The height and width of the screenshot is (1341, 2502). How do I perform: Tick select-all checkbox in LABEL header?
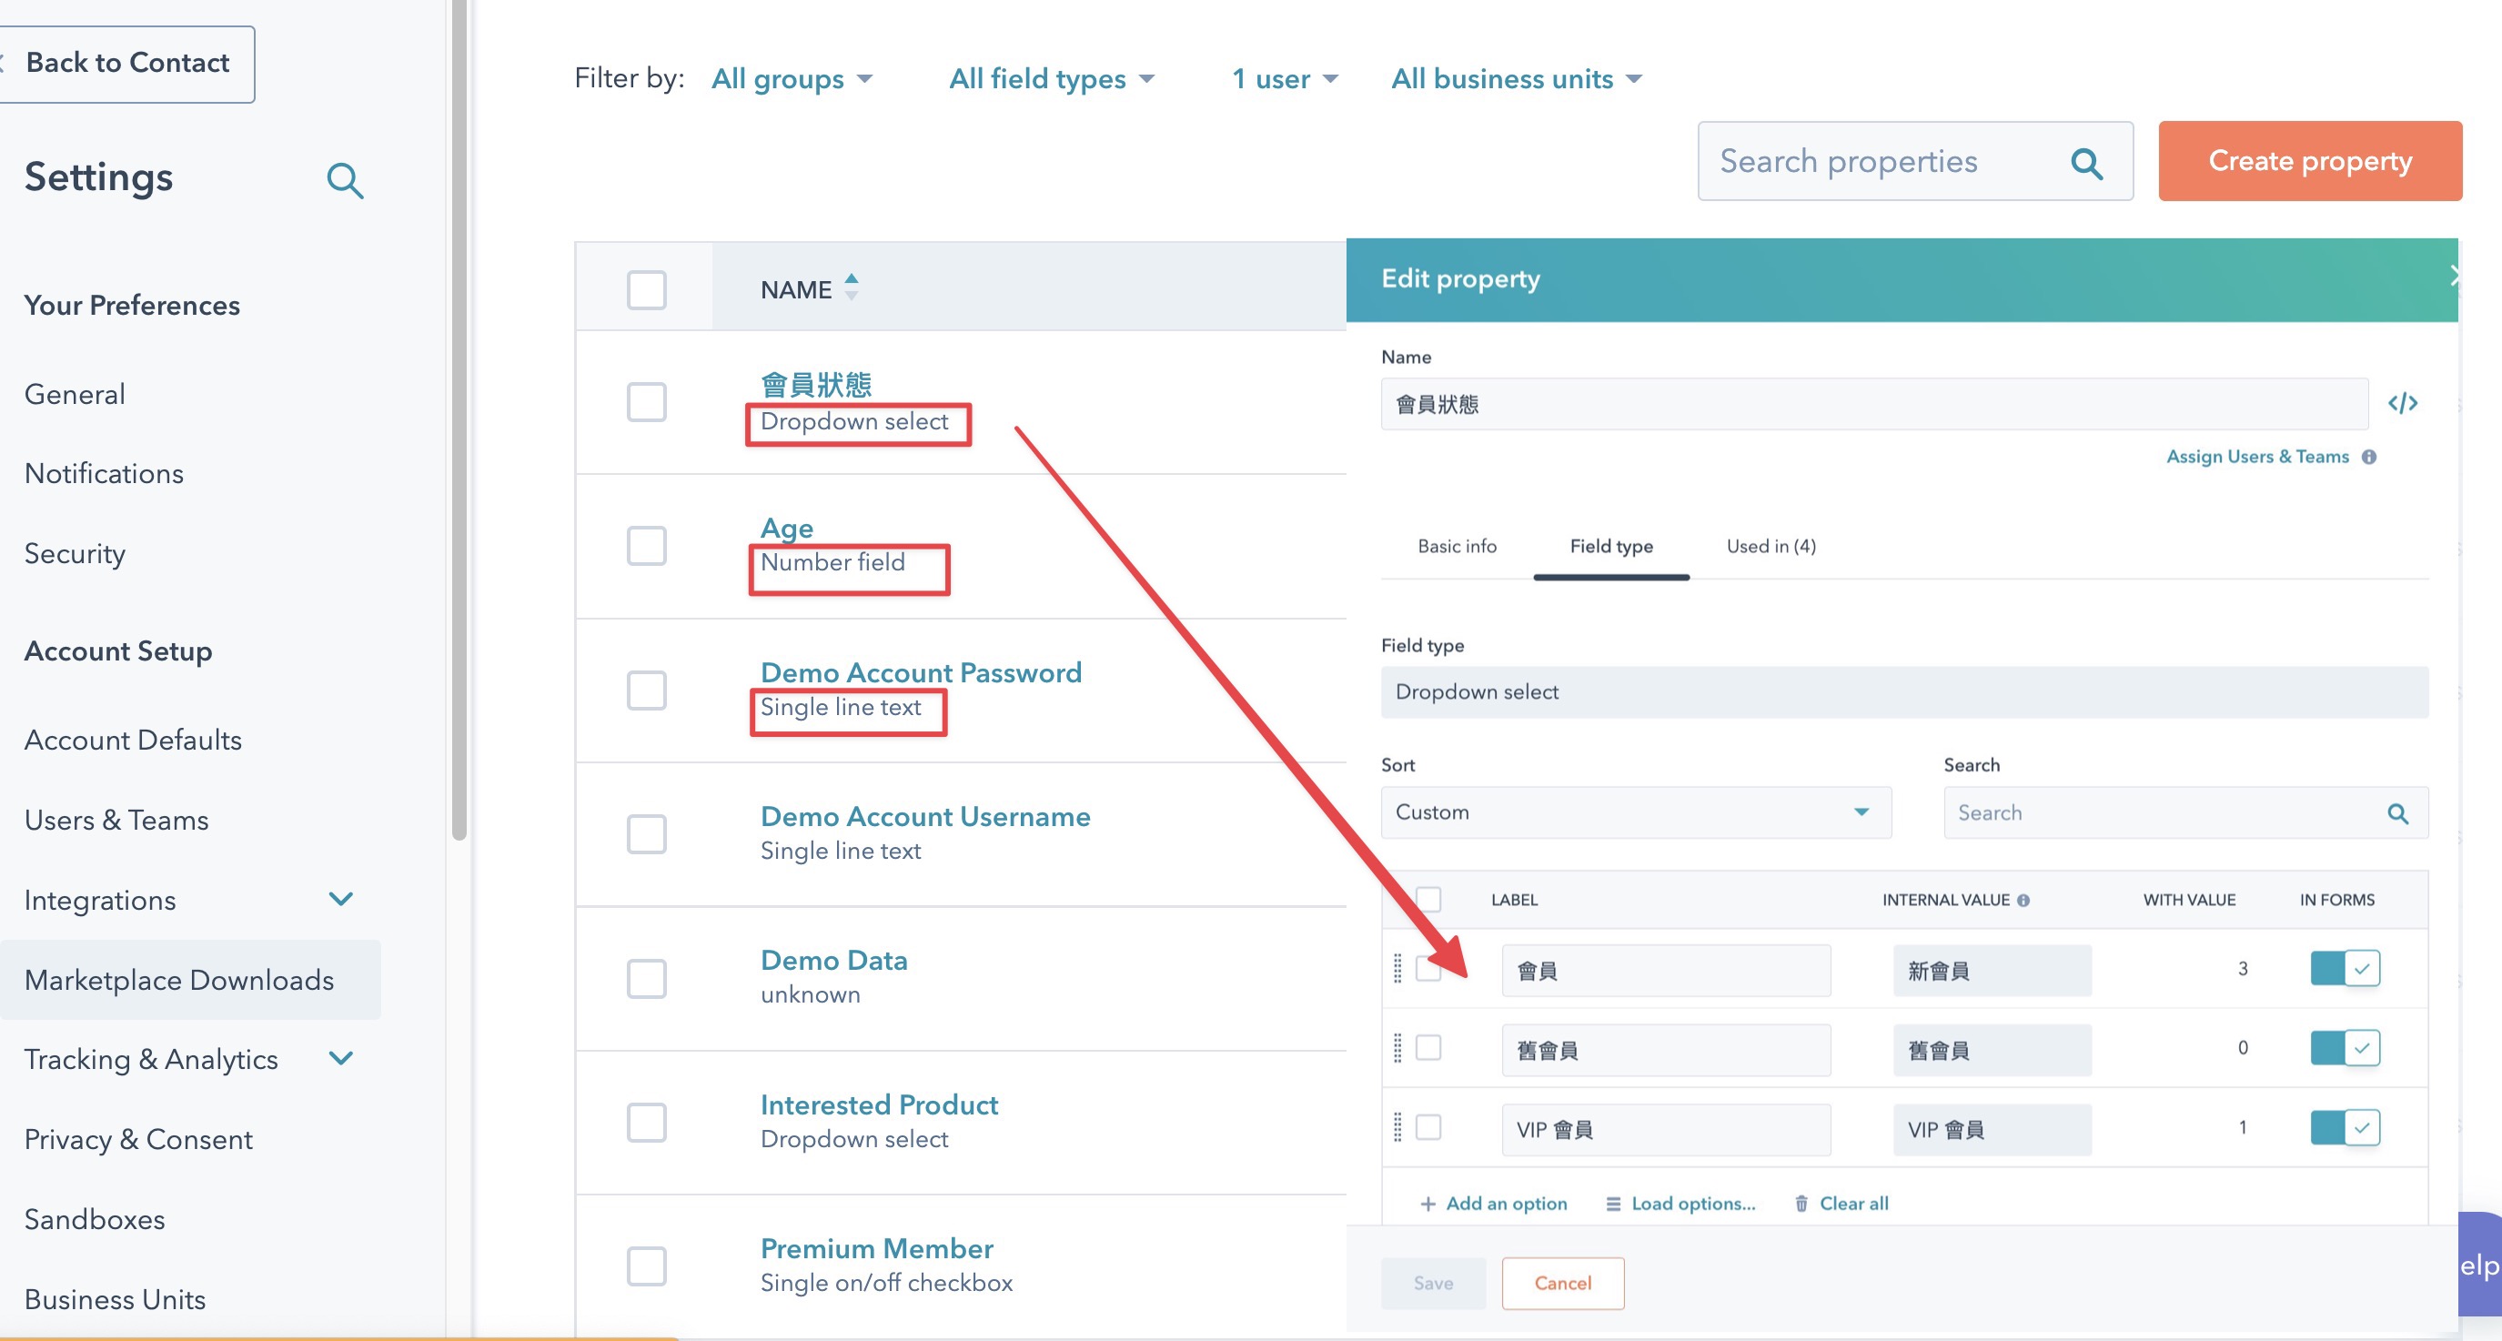pyautogui.click(x=1428, y=899)
